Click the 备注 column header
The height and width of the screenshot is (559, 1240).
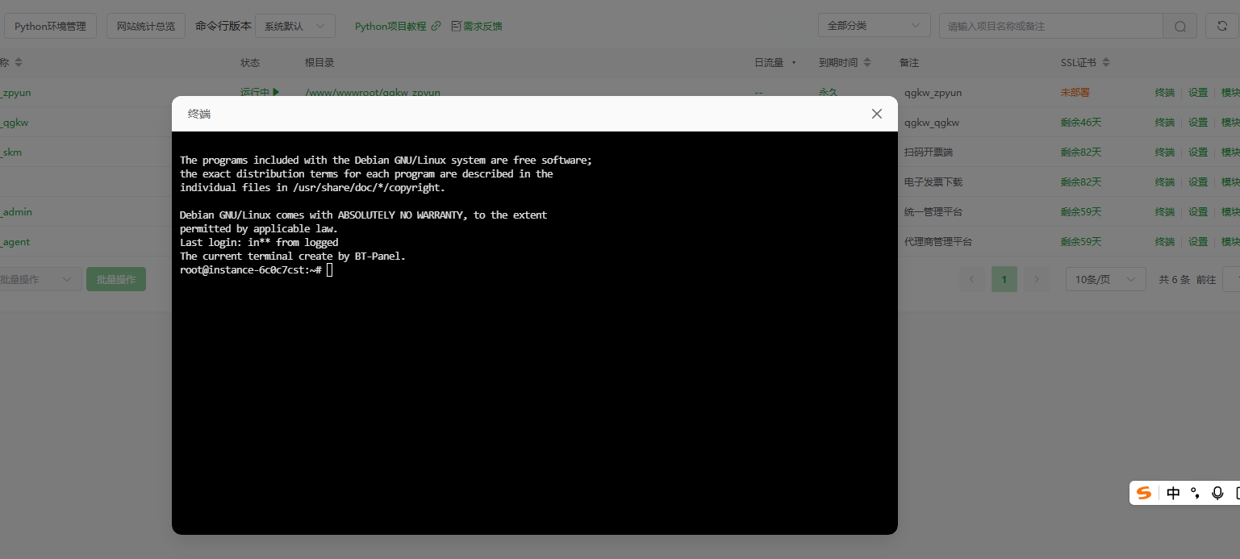(909, 62)
